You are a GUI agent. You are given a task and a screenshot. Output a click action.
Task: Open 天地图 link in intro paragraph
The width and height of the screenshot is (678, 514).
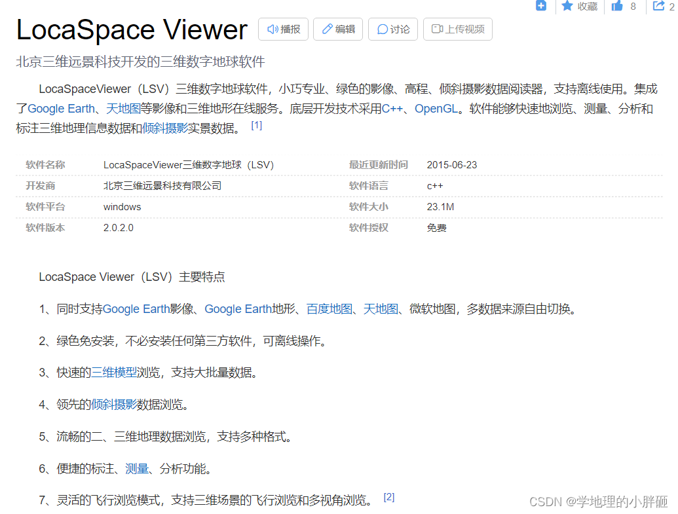coord(123,109)
